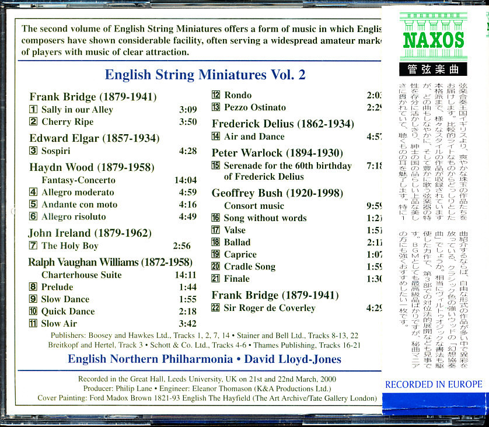Click the lower Japanese description block on obi
The width and height of the screenshot is (489, 427).
(x=433, y=299)
